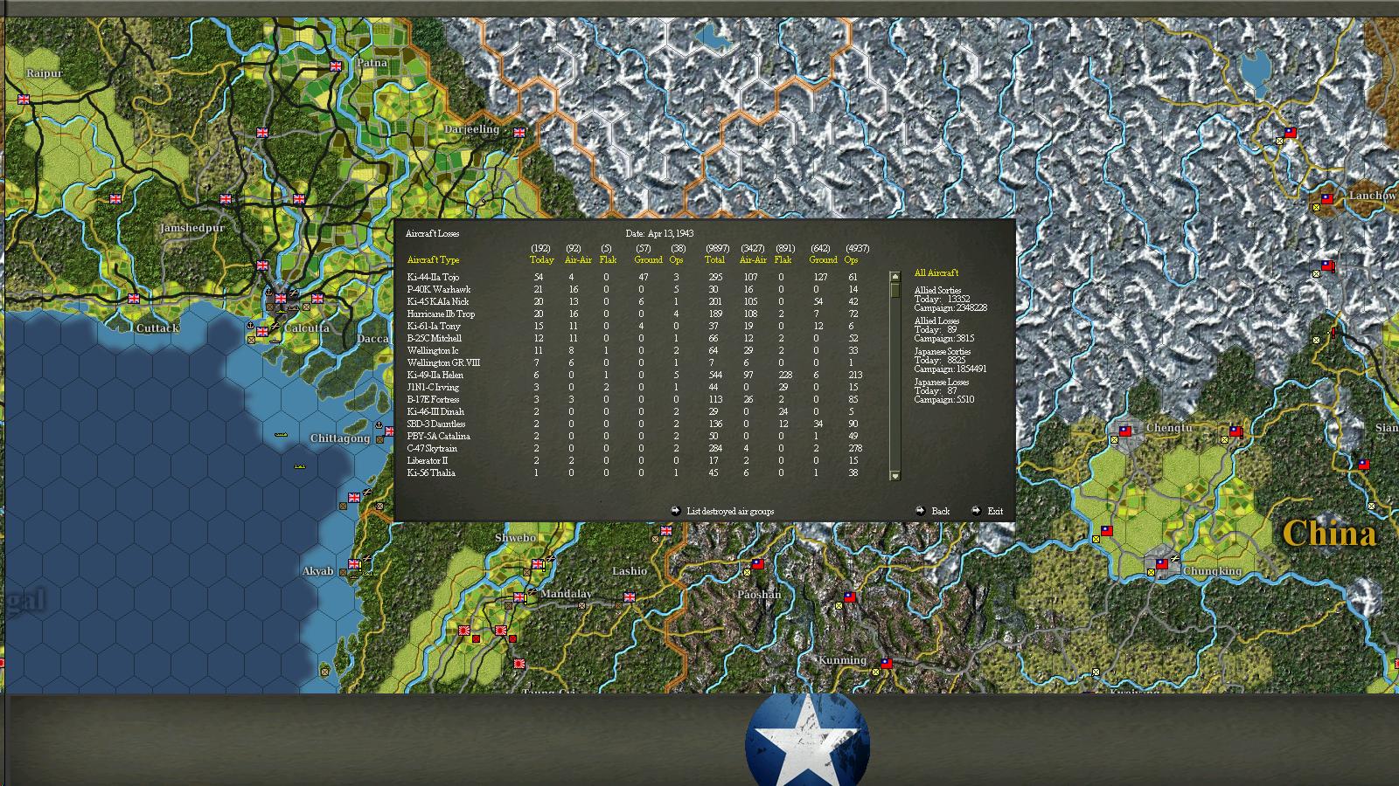Select the Chinese flag base at Chungking
1399x786 pixels.
tap(1162, 564)
